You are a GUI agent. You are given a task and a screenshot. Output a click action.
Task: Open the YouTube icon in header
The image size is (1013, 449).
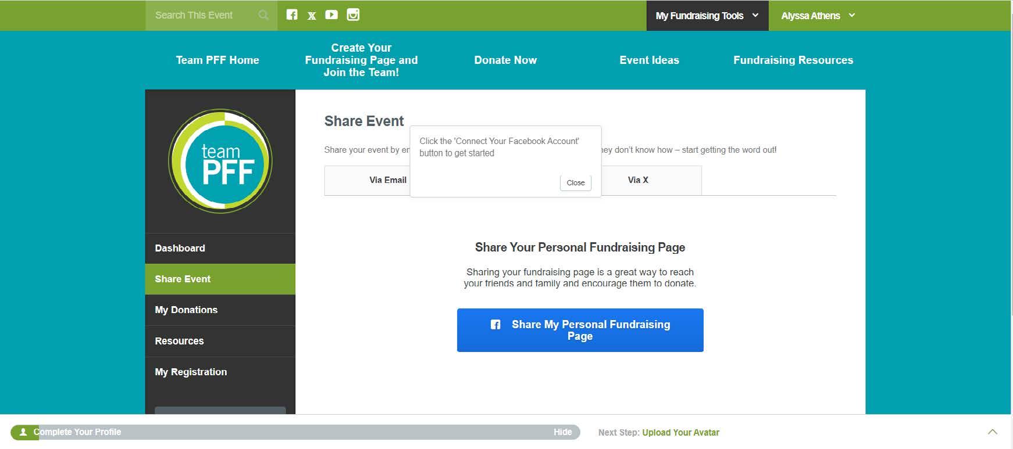[x=331, y=15]
